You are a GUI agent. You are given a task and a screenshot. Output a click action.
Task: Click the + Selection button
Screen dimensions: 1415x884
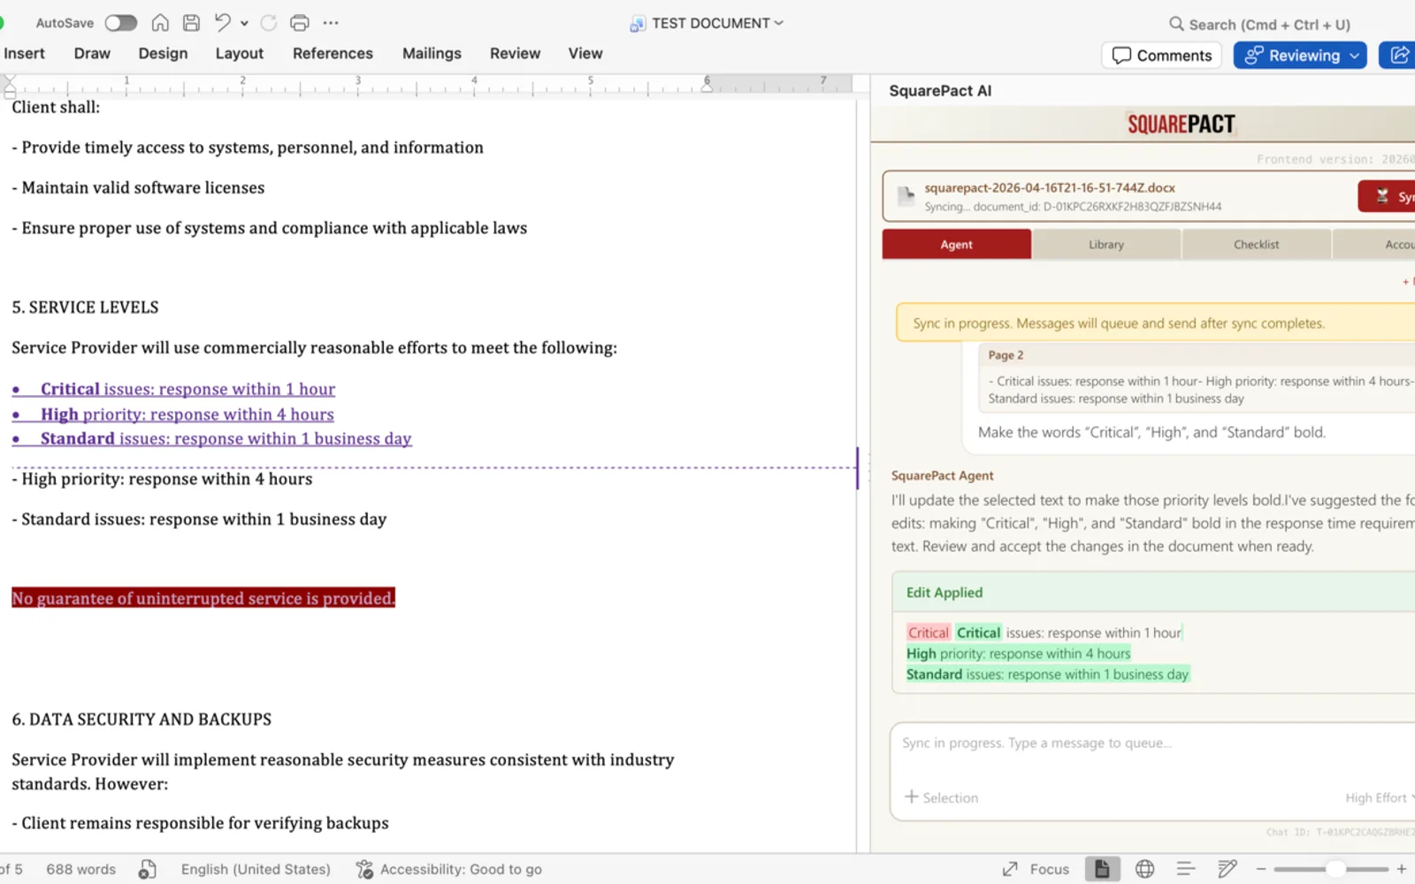[x=941, y=797]
